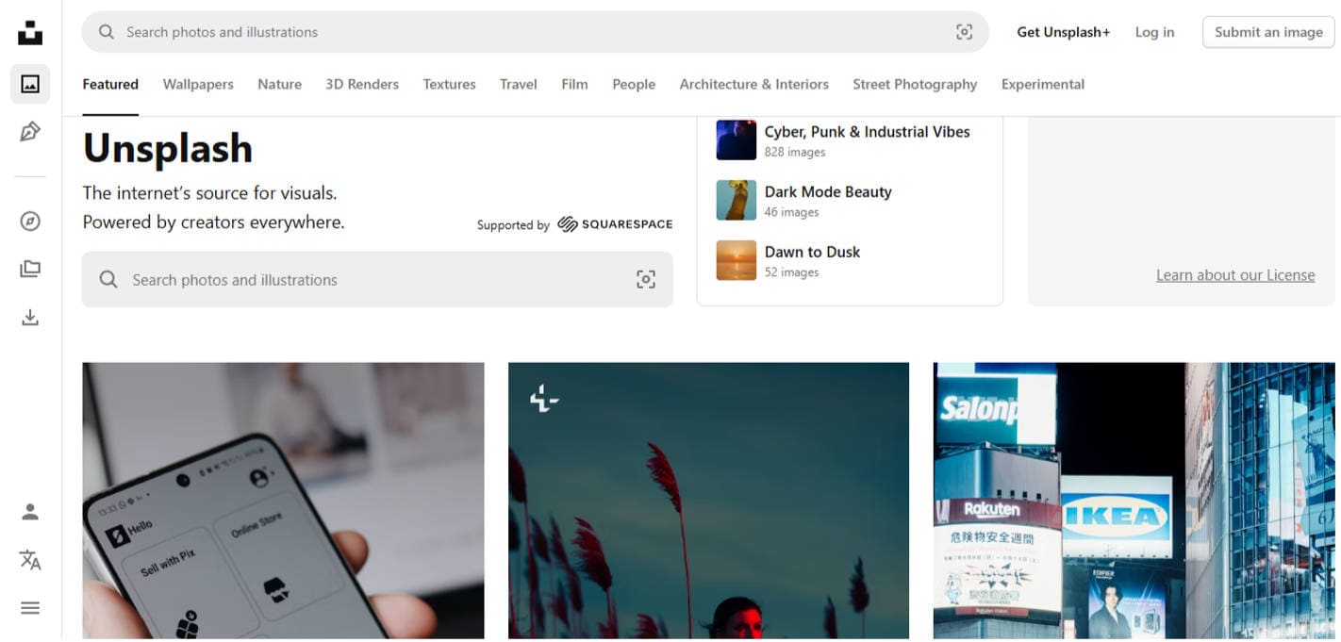
Task: Open the language translate icon
Action: coord(30,560)
